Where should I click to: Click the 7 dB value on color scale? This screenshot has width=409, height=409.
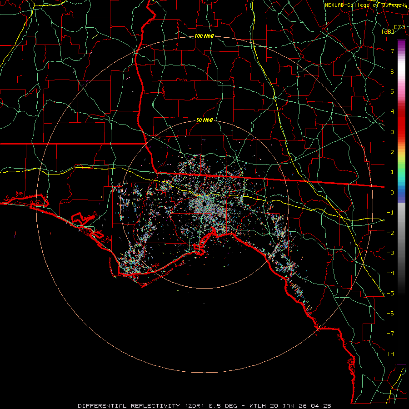click(392, 51)
